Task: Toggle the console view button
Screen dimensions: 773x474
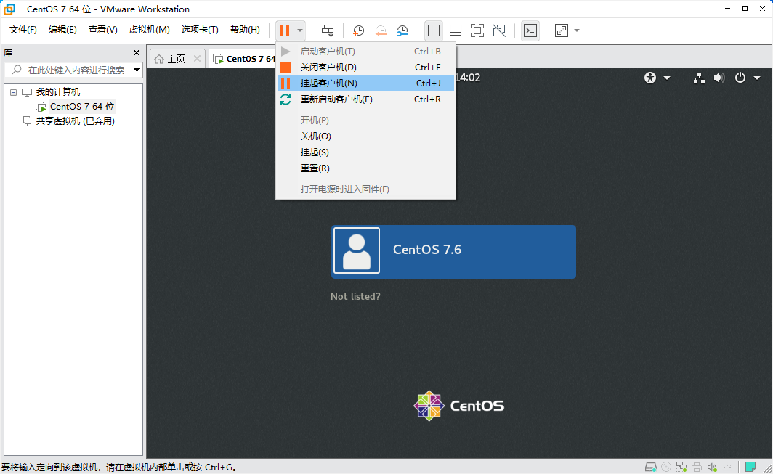Action: tap(530, 30)
